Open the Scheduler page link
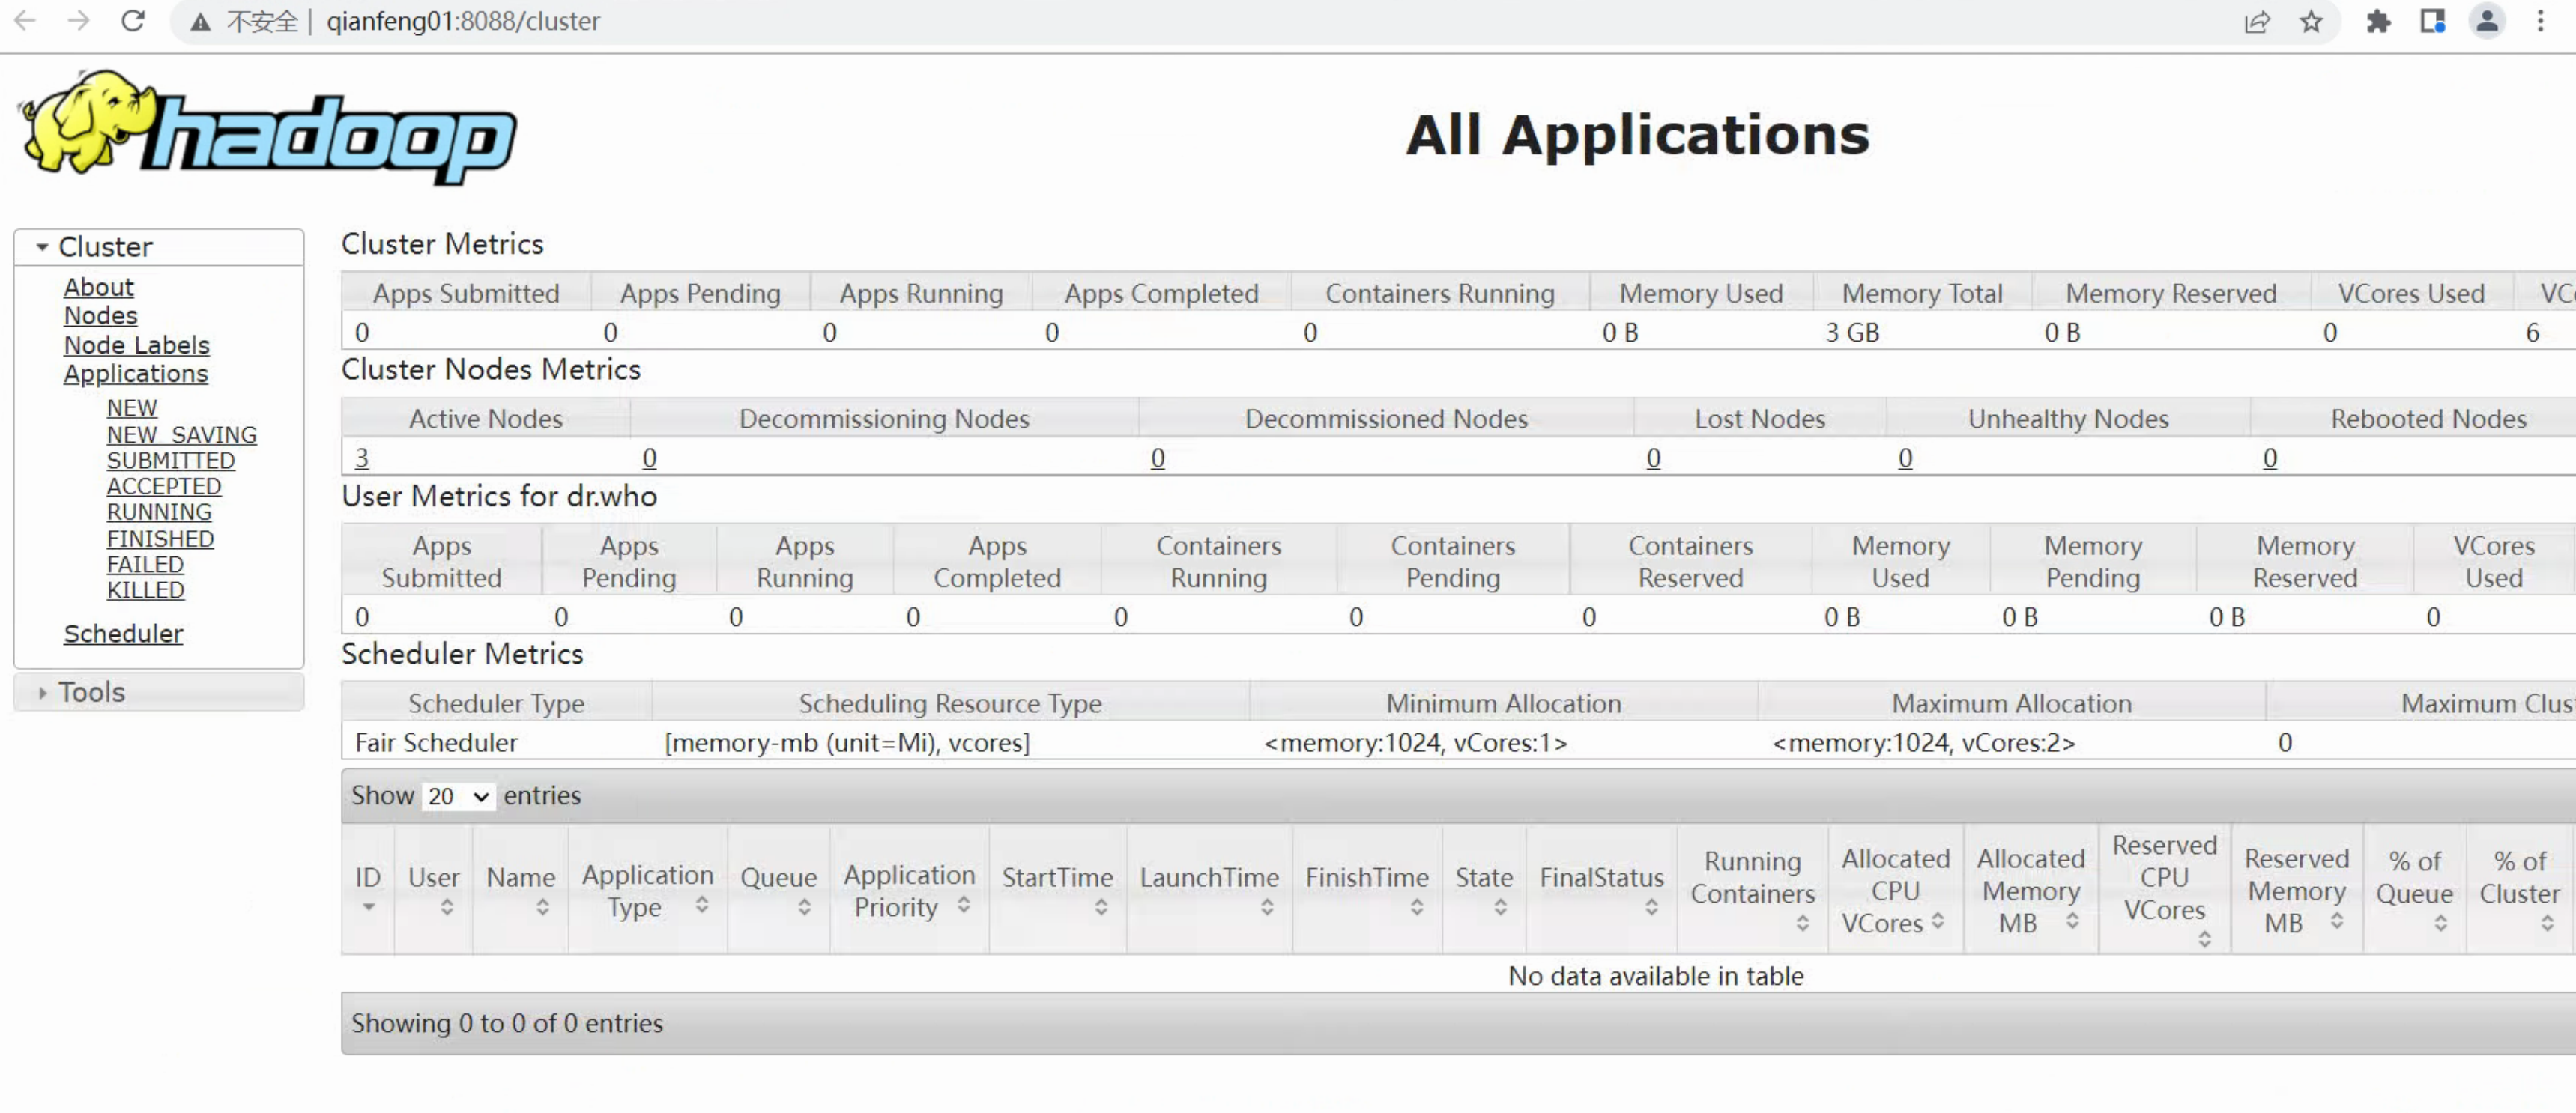Image resolution: width=2576 pixels, height=1113 pixels. 123,634
